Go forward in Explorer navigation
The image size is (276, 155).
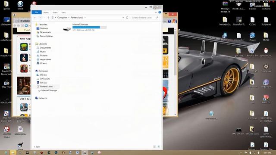41,18
